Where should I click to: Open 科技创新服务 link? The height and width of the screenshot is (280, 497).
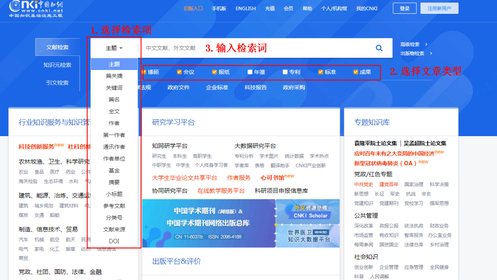click(x=36, y=146)
